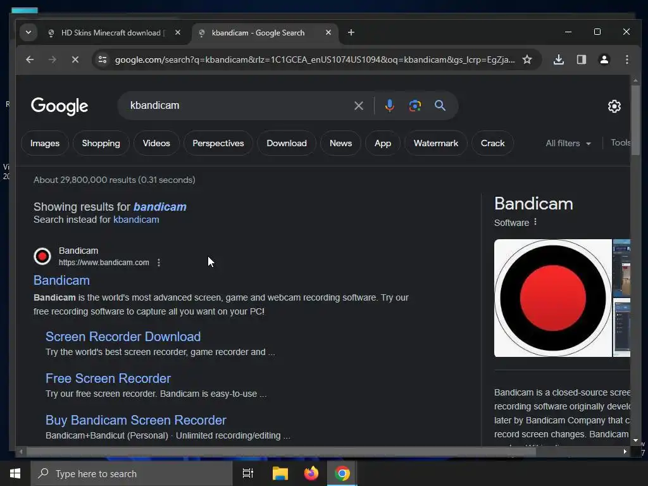Clear the search box with X icon
The image size is (648, 486).
(359, 106)
